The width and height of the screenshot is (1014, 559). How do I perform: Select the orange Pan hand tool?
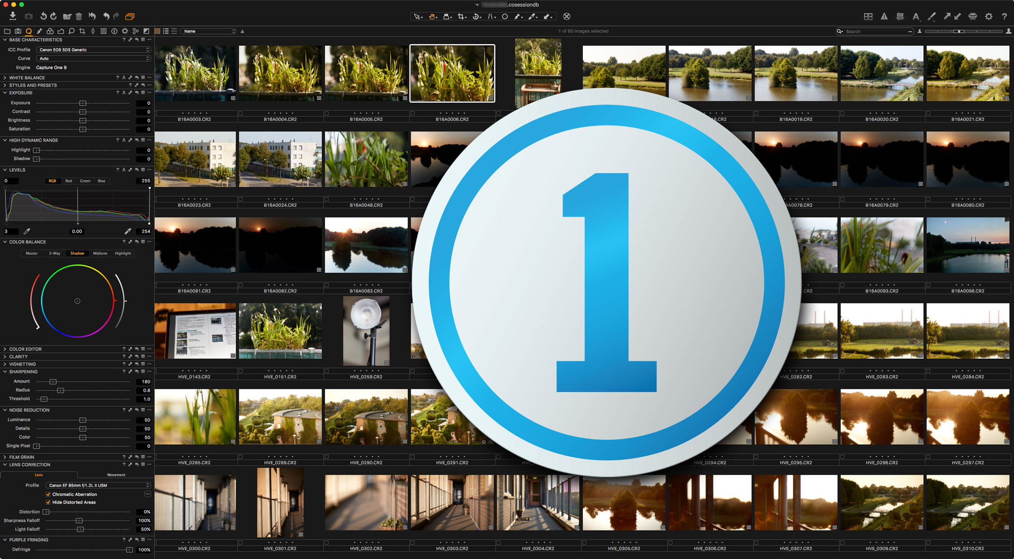click(x=433, y=16)
